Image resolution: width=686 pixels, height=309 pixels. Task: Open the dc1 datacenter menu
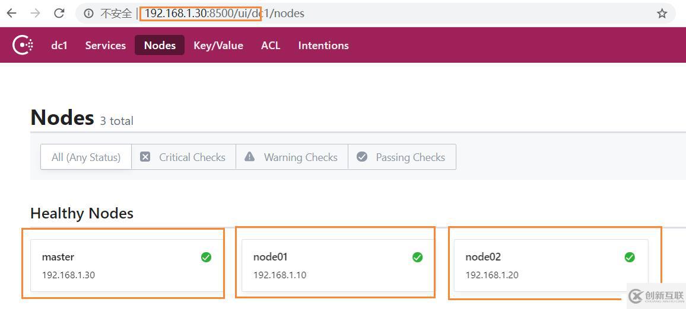(x=59, y=46)
